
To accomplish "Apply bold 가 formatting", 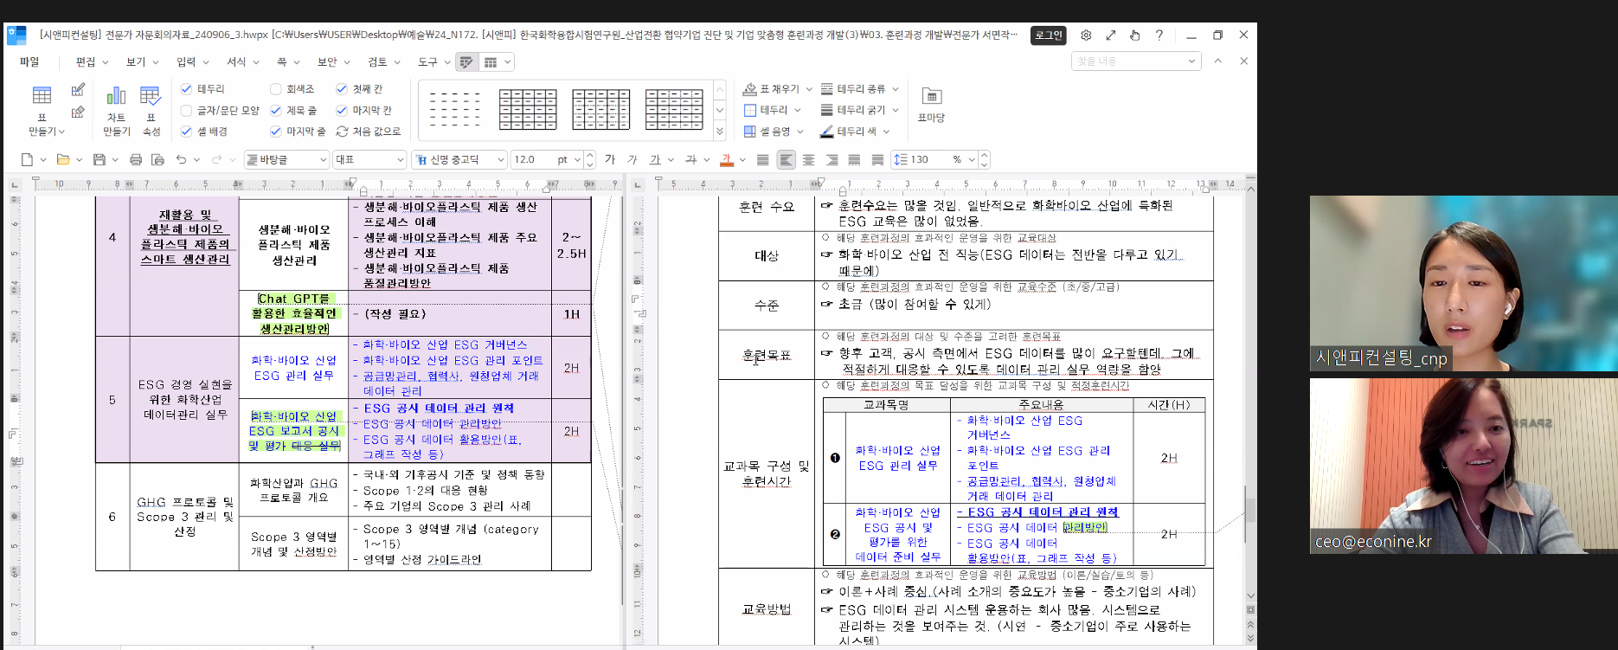I will pyautogui.click(x=610, y=159).
